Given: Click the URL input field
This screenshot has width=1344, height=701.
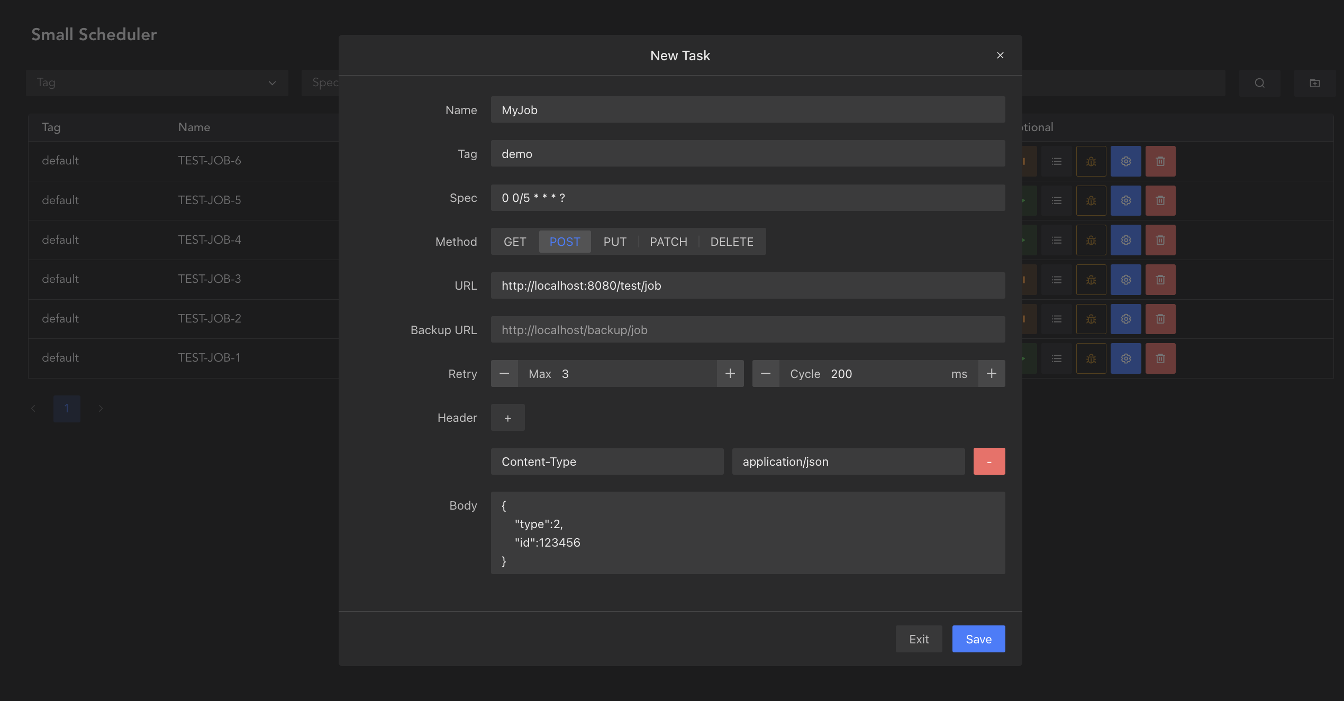Looking at the screenshot, I should click(x=748, y=285).
